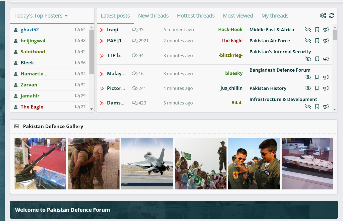
Task: Open Zarvan user profile
Action: [29, 85]
